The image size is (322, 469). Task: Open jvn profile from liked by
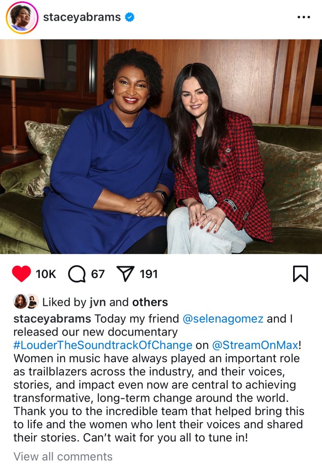tap(98, 303)
